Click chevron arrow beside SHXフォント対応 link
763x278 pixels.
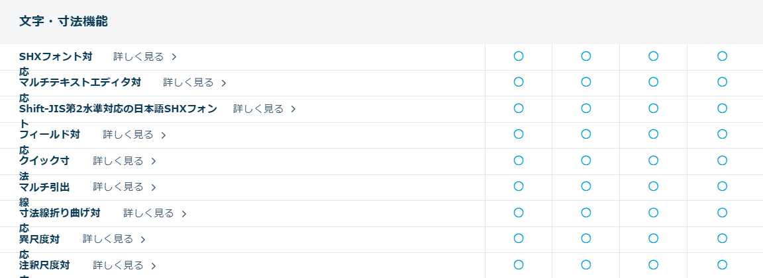174,57
